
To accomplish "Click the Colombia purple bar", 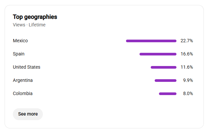I will (168, 94).
